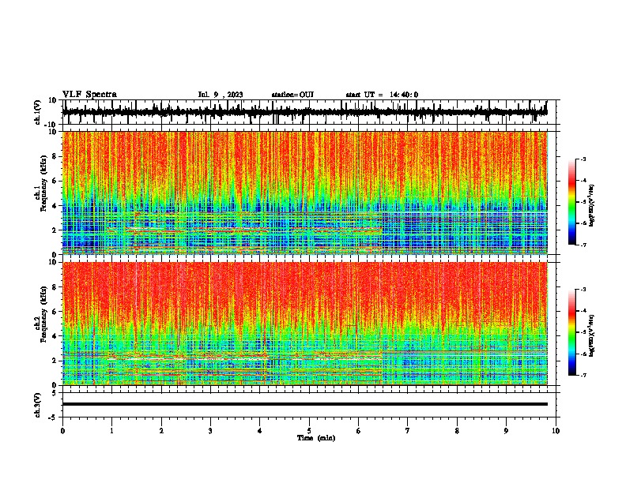The image size is (626, 483).
Task: Select the date label "Jul 9, 2023"
Action: click(x=221, y=95)
